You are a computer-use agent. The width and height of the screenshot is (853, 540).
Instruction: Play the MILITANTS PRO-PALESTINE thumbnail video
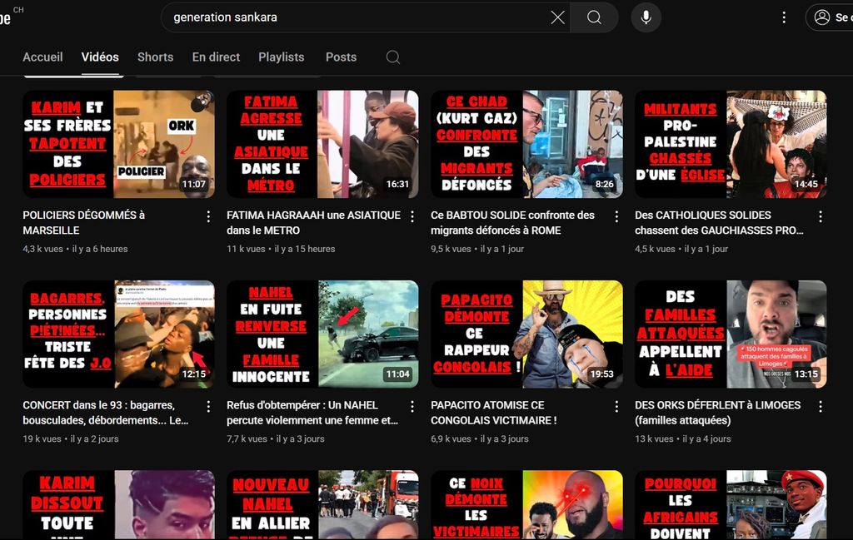[731, 144]
